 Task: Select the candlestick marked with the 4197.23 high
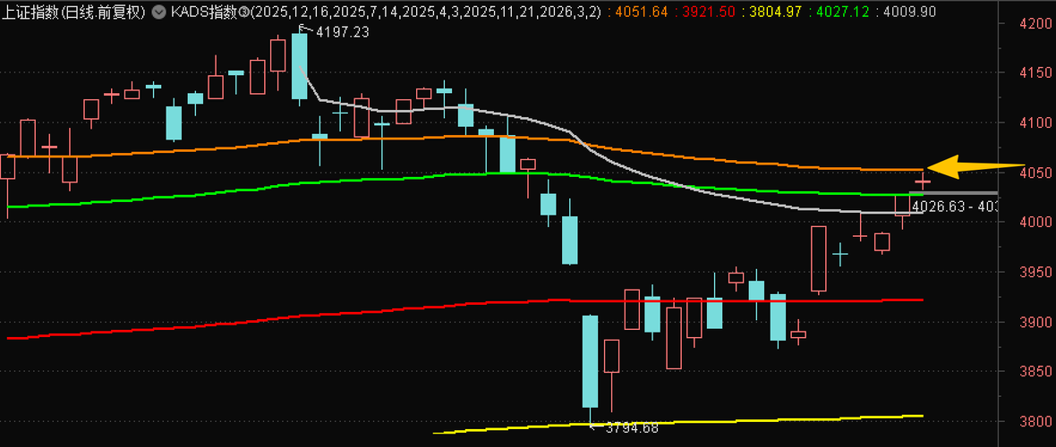299,66
